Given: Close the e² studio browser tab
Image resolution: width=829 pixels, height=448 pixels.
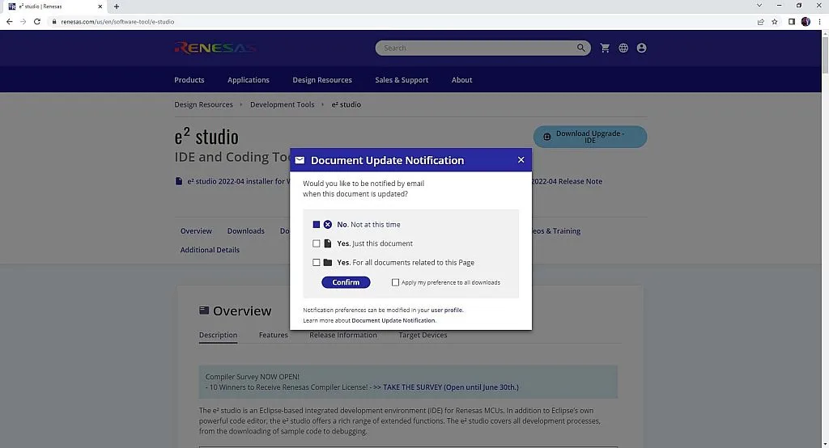Looking at the screenshot, I should click(x=100, y=6).
